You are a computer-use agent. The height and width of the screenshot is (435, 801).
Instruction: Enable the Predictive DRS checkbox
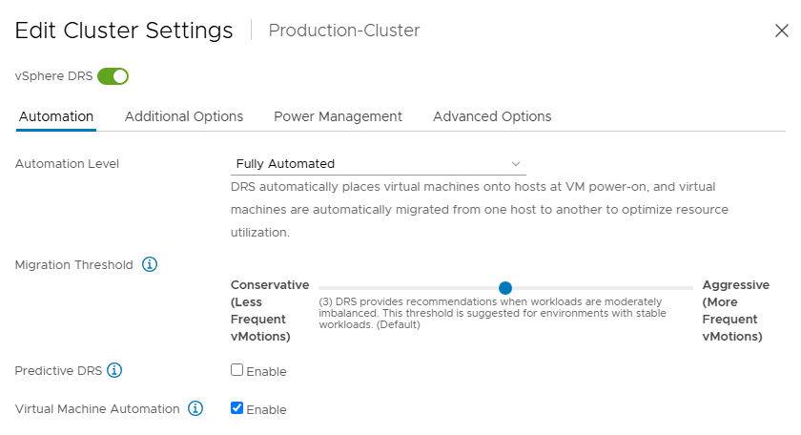click(x=236, y=369)
